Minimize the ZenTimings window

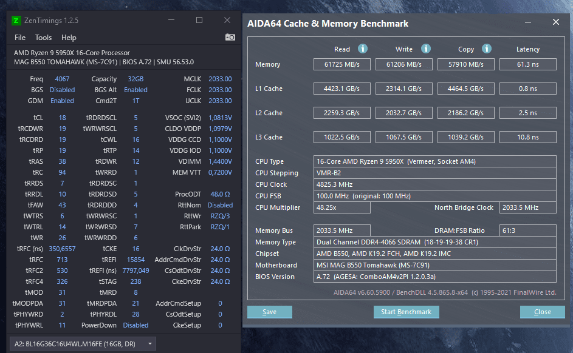point(171,20)
